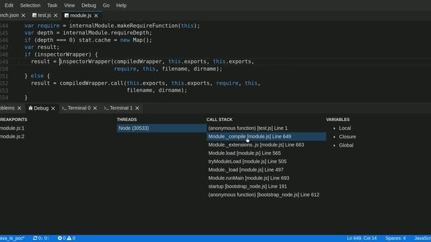431x242 pixels.
Task: Select the module.js:2 breakpoint
Action: click(12, 136)
